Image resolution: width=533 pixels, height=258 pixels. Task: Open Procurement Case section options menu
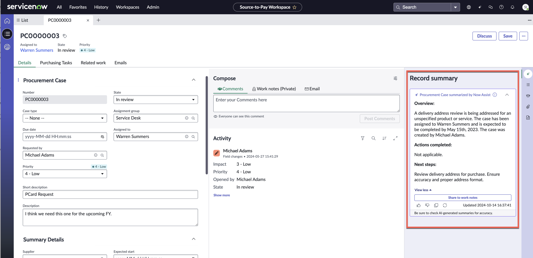(18, 80)
